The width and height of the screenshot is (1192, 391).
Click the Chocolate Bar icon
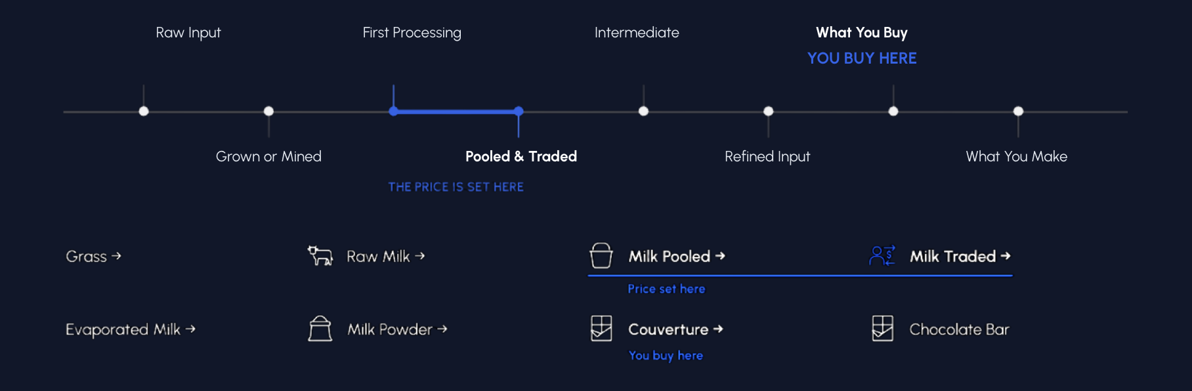(882, 329)
